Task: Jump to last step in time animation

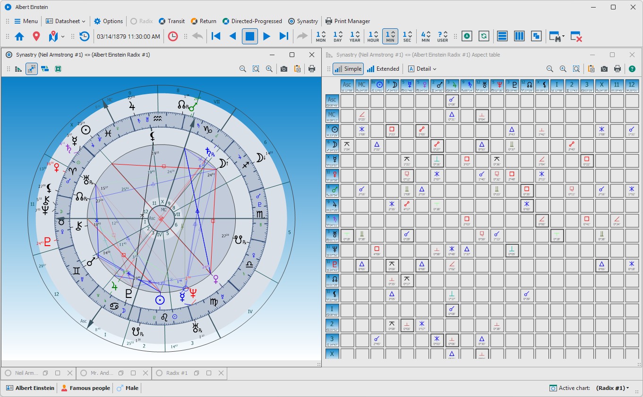Action: [283, 36]
